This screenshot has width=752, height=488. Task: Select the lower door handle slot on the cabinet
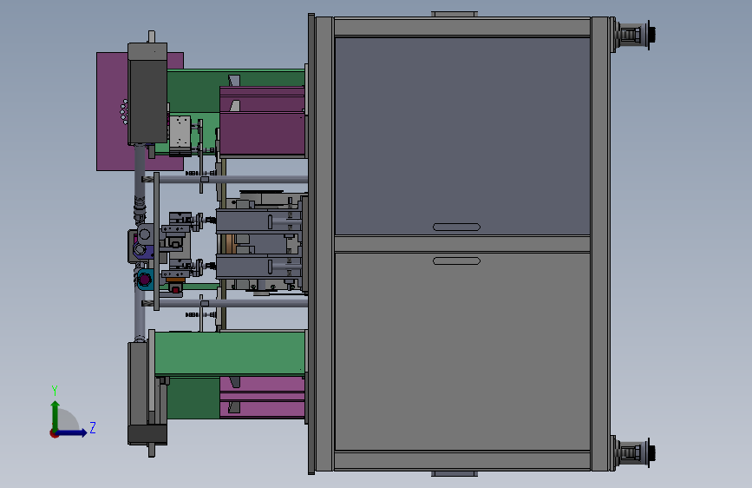(456, 260)
